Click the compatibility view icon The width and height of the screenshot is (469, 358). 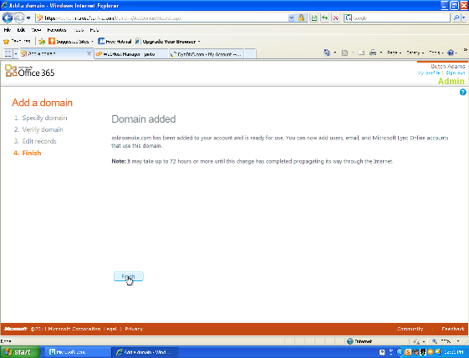click(x=314, y=18)
